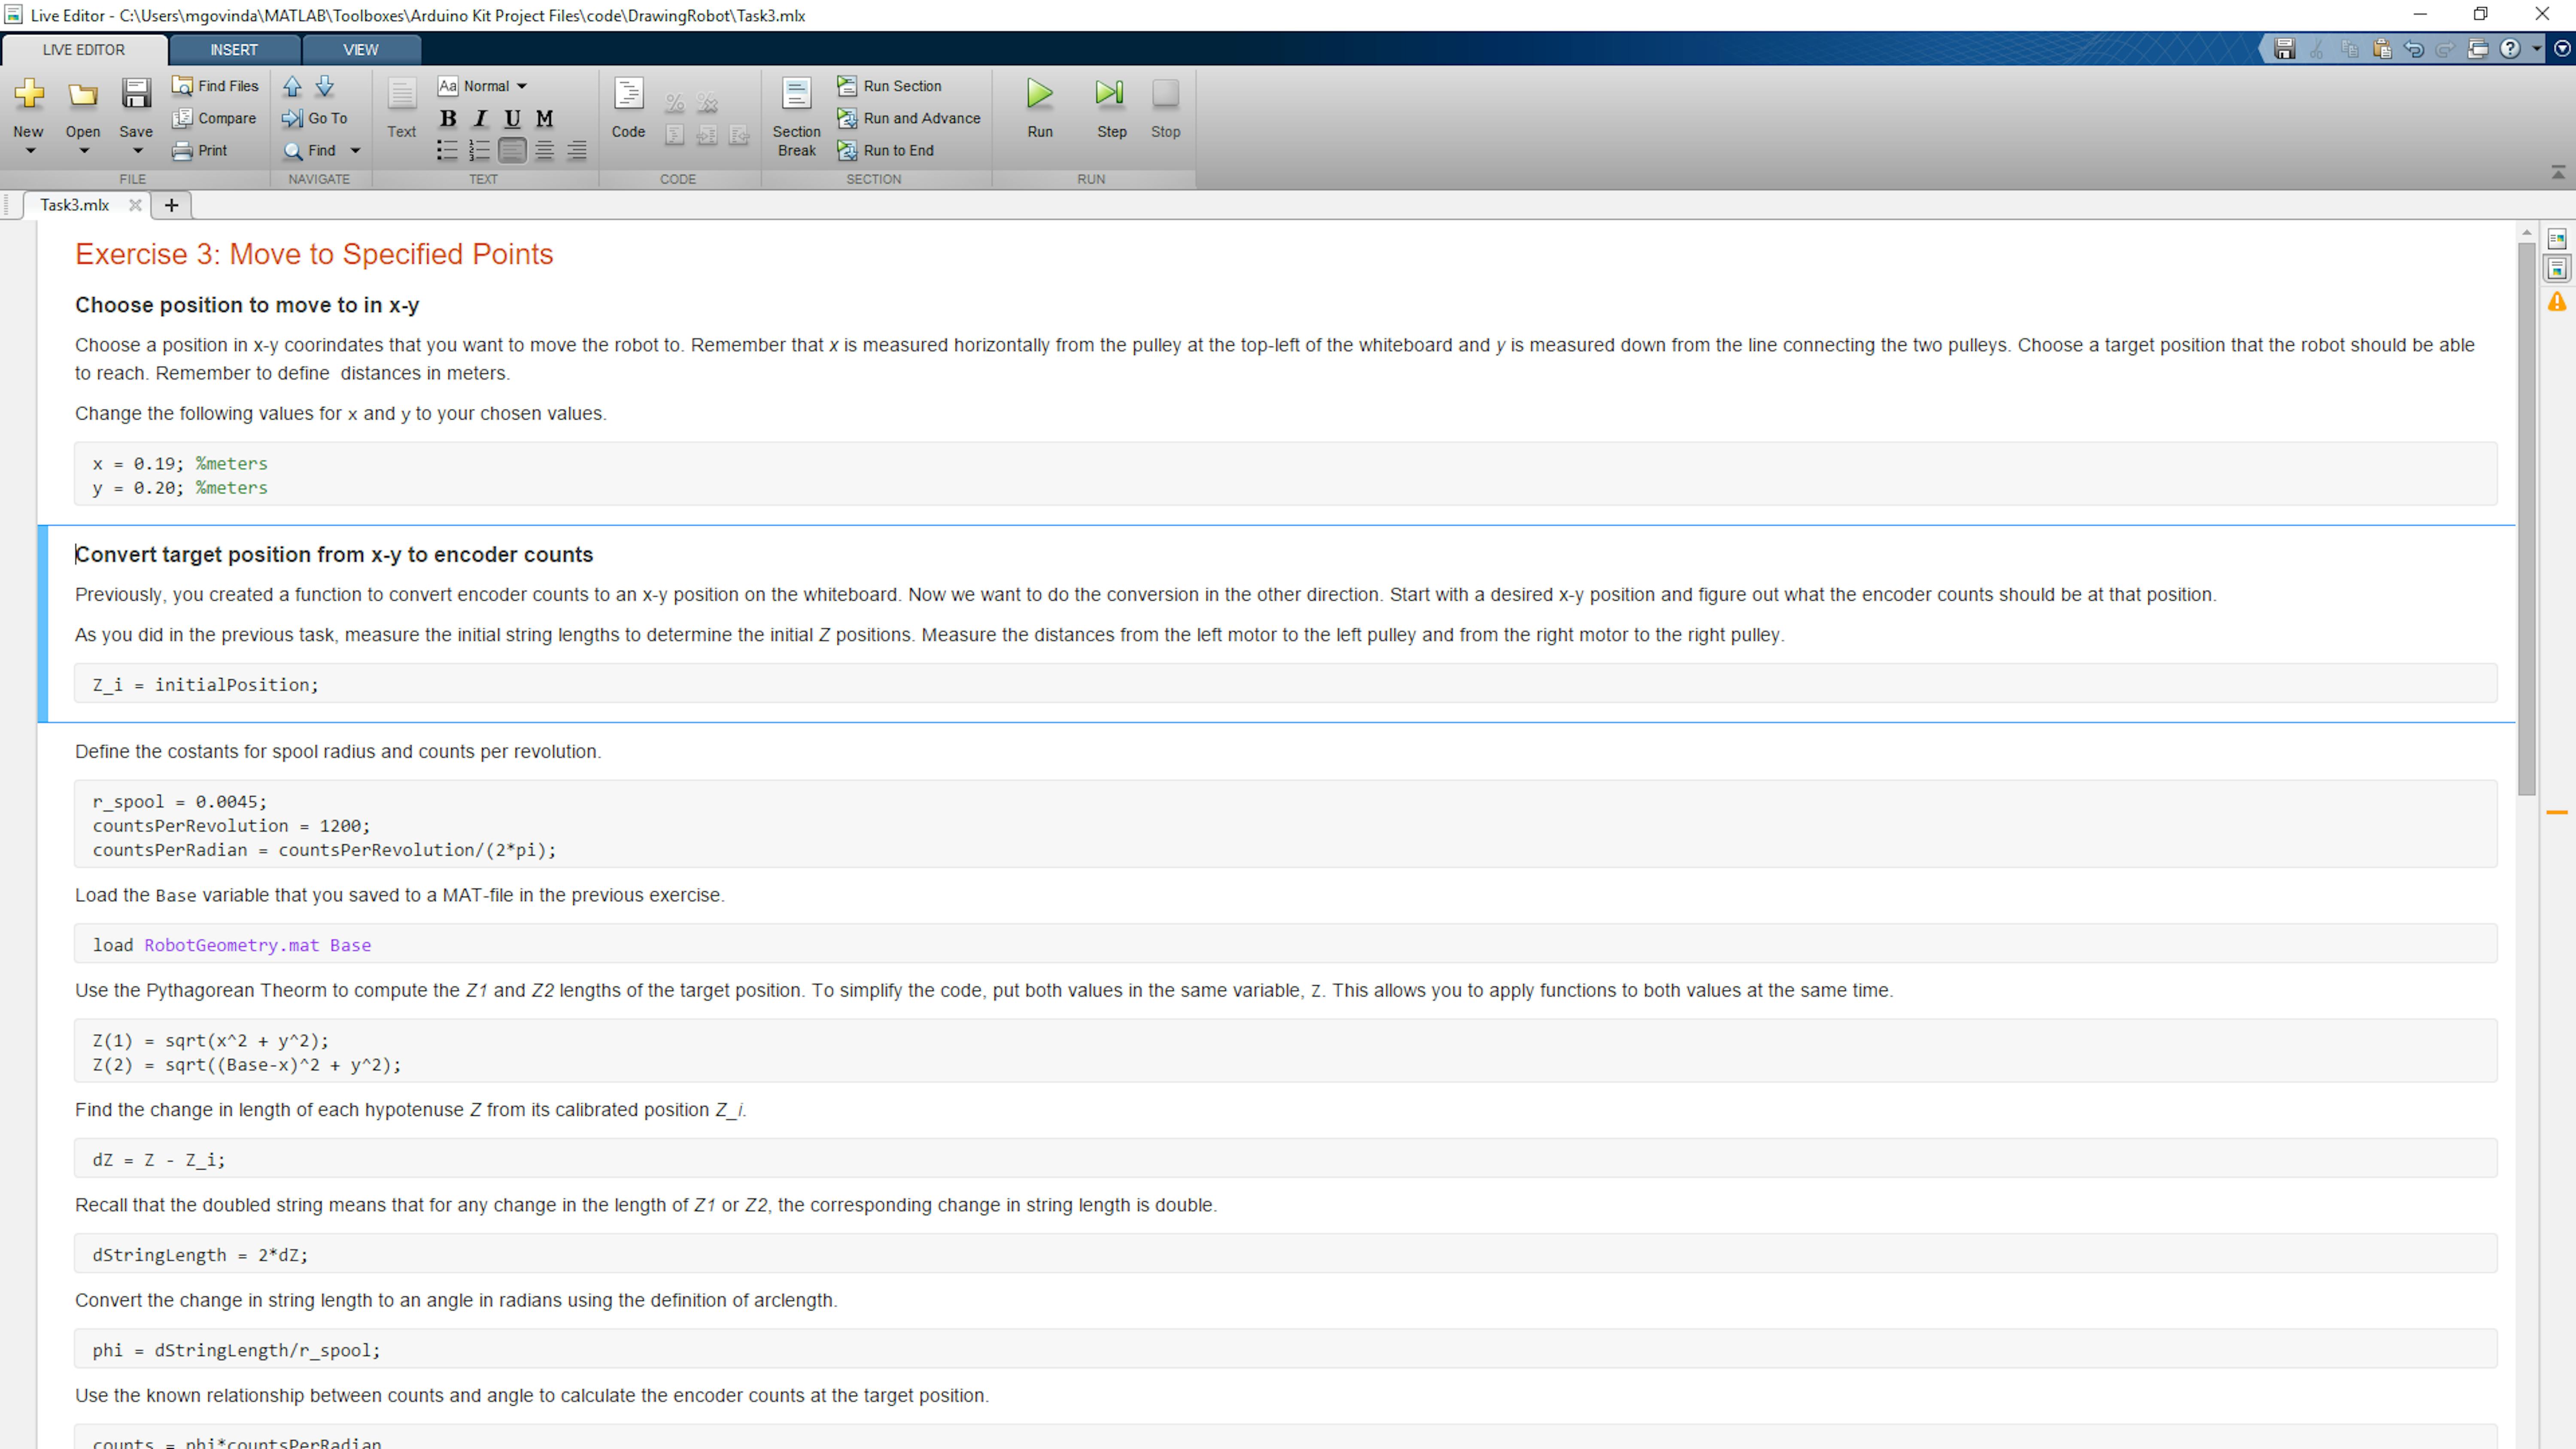Screen dimensions: 2576x1449
Task: Click Run and Advance
Action: pyautogui.click(x=909, y=118)
